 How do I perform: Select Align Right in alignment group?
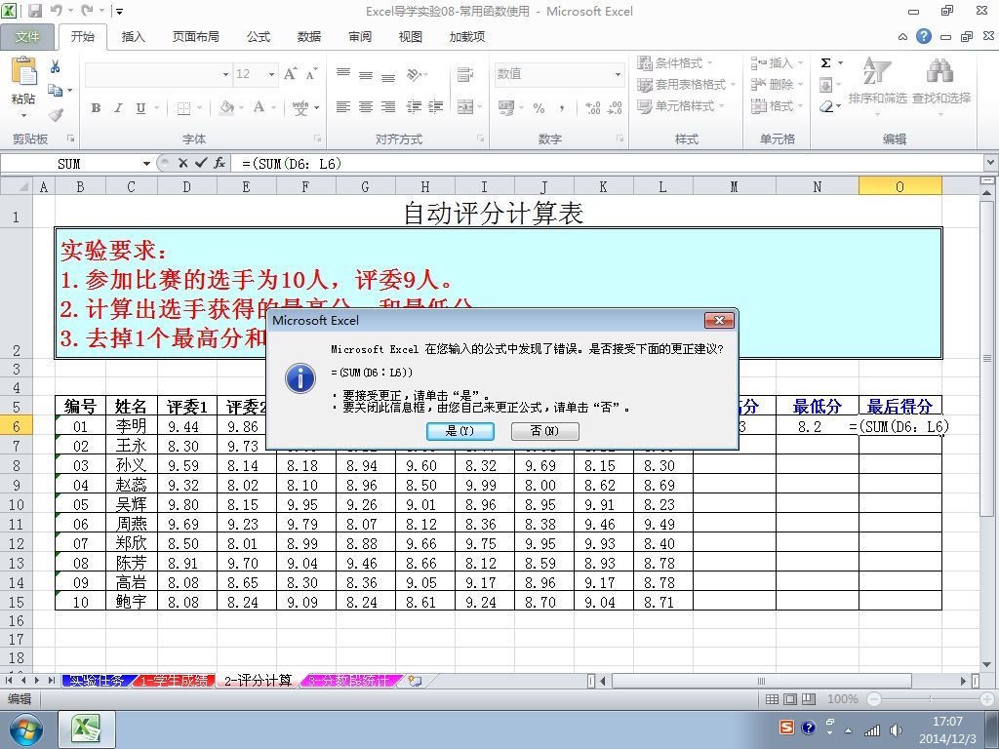pyautogui.click(x=388, y=107)
